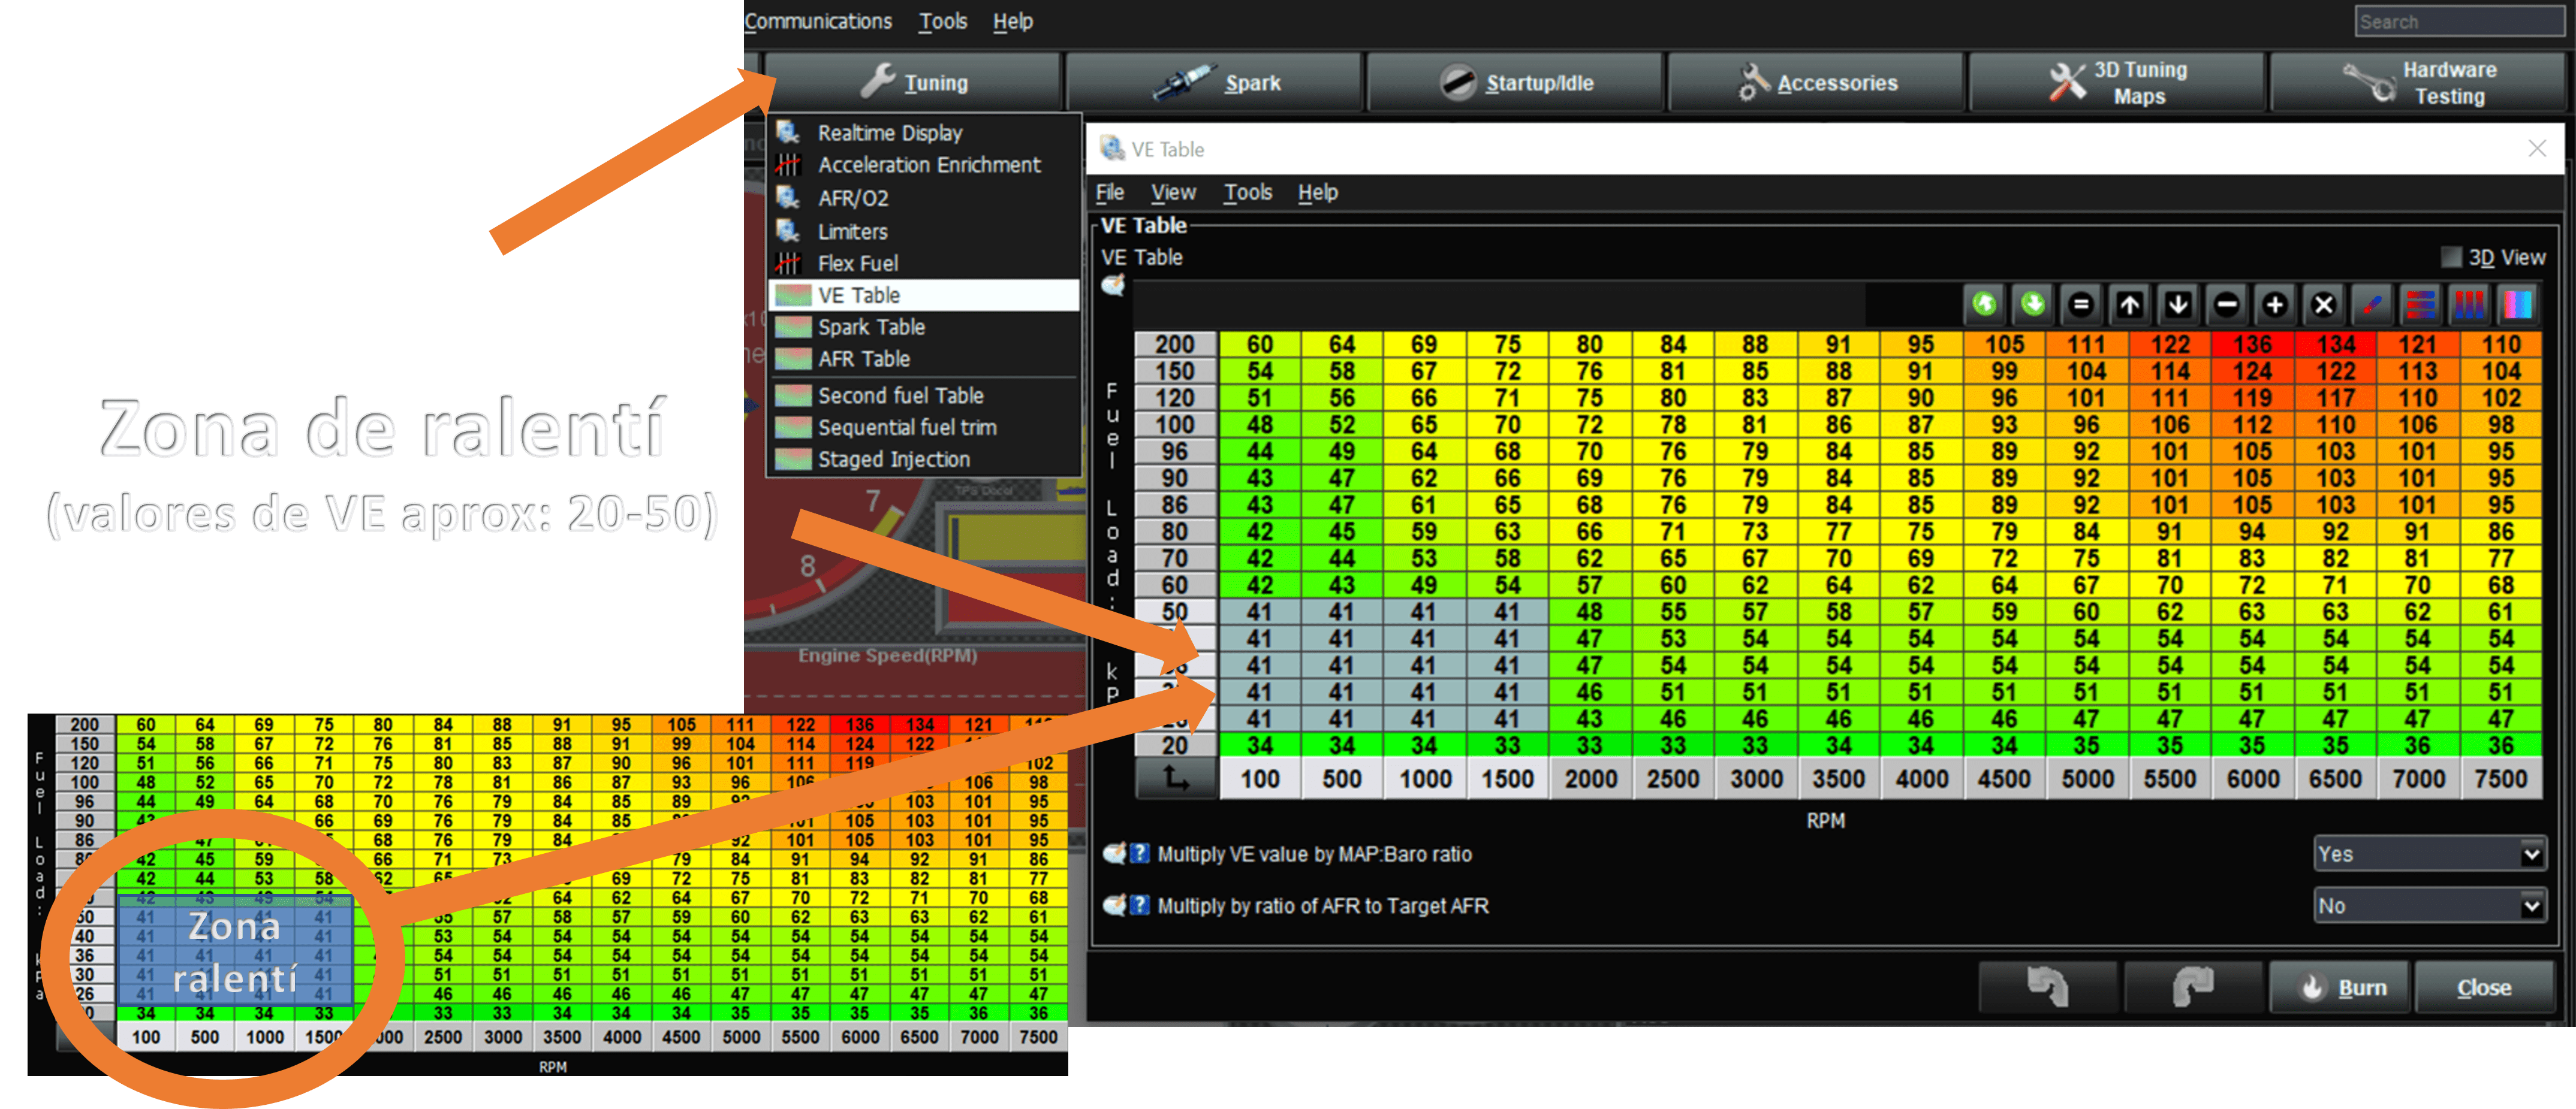Open Flex Fuel menu entry

pyautogui.click(x=924, y=263)
